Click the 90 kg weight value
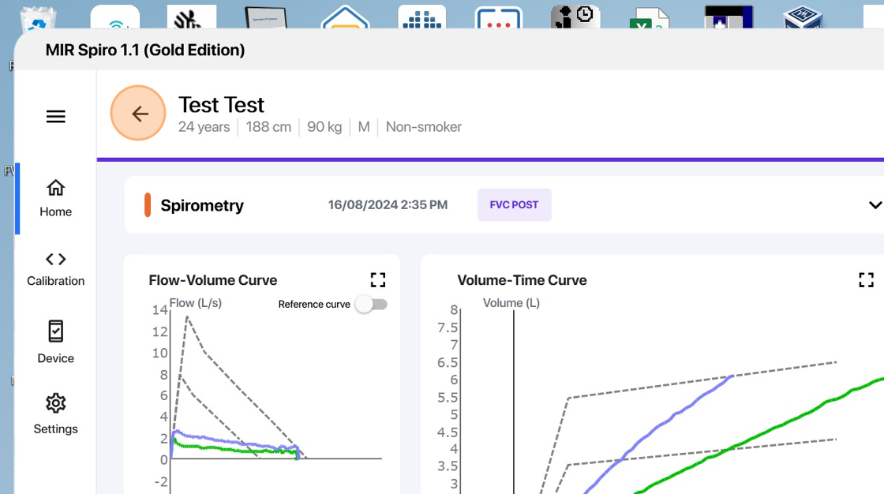The image size is (884, 494). point(324,127)
